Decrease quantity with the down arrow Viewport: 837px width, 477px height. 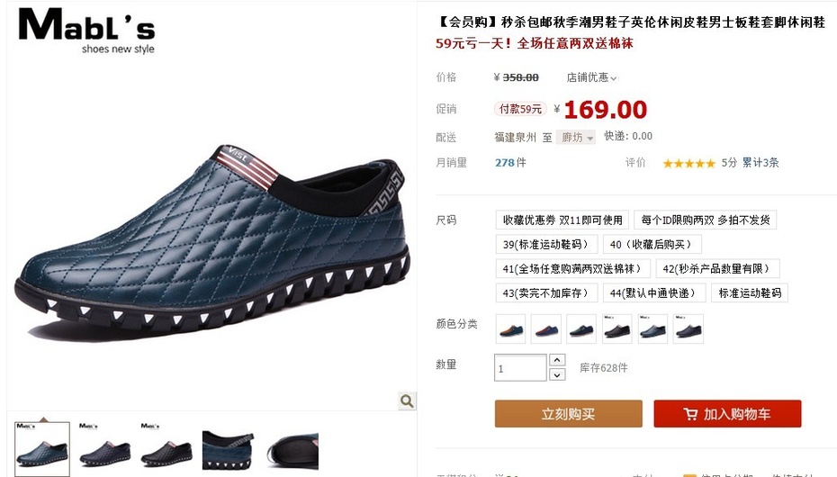tap(557, 374)
